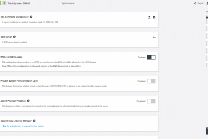Toggle IPMI over KCS Access switch
The width and height of the screenshot is (208, 139).
point(151,57)
